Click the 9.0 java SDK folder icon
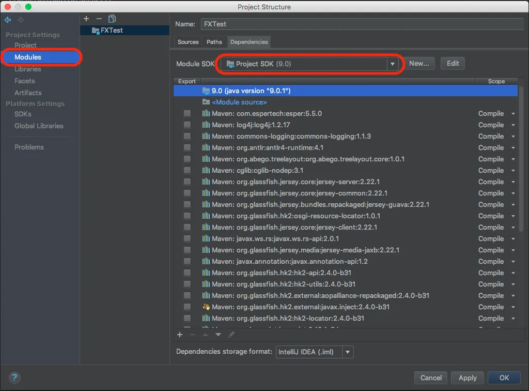529x391 pixels. 206,91
